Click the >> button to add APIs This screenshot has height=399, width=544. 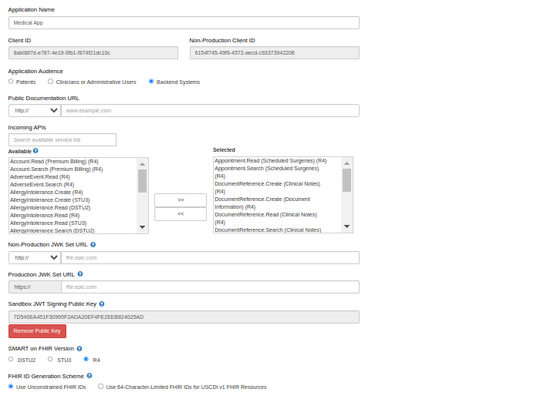(181, 199)
